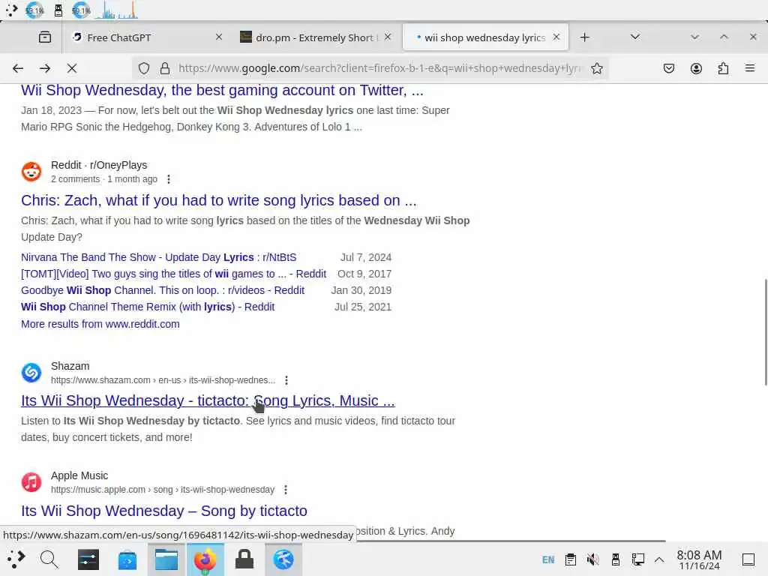Open the Firefox account icon
The height and width of the screenshot is (576, 768).
point(696,68)
